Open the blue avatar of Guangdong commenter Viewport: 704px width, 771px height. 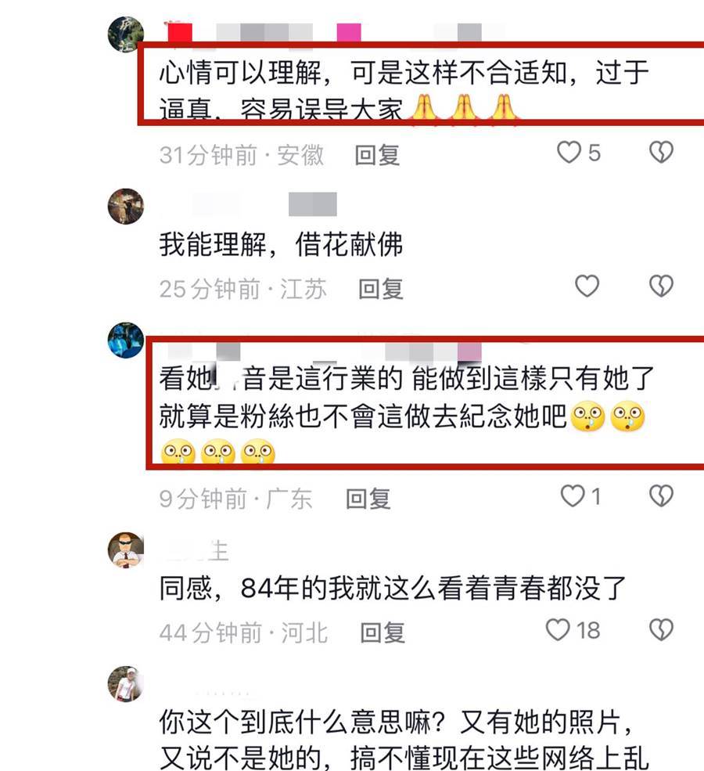click(126, 340)
